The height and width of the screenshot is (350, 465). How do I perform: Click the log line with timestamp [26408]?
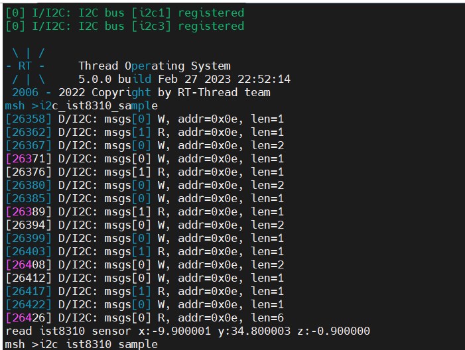145,265
